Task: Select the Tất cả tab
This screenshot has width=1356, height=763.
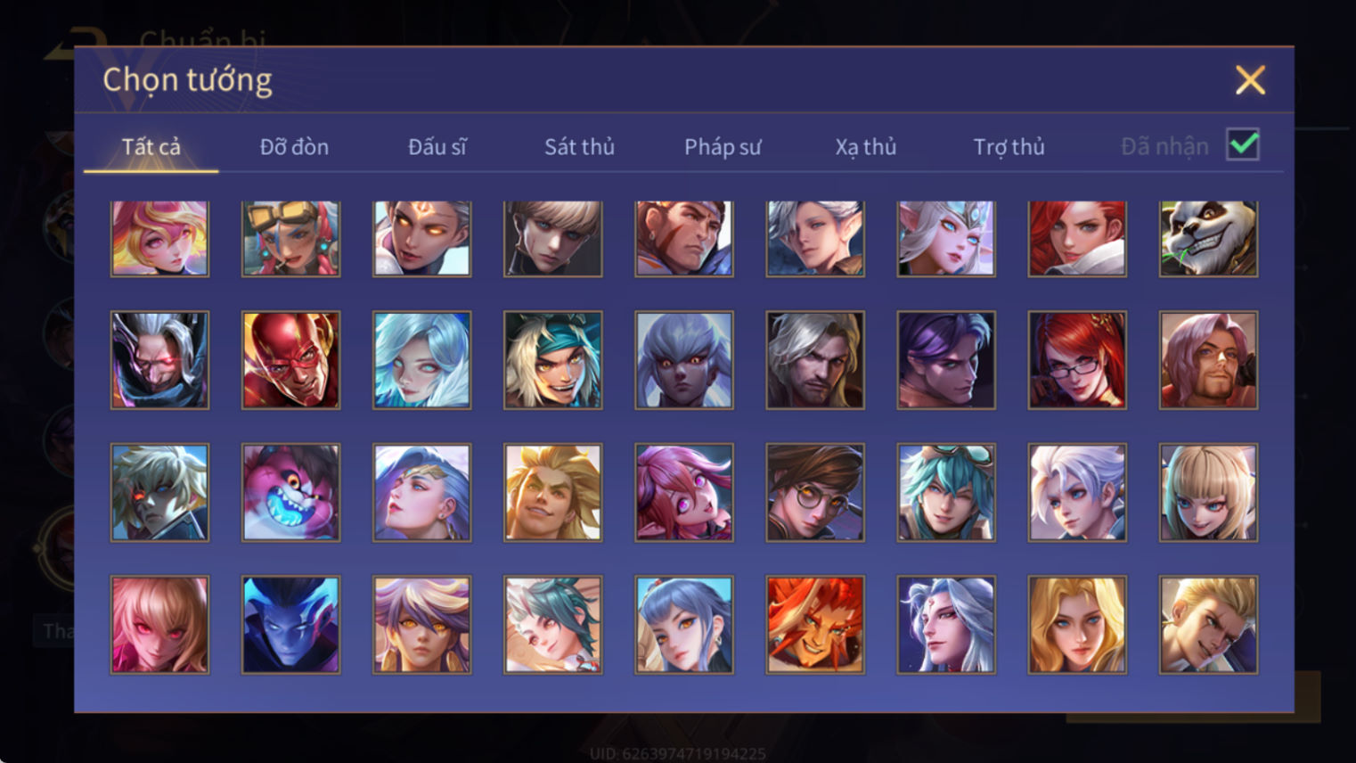Action: 151,146
